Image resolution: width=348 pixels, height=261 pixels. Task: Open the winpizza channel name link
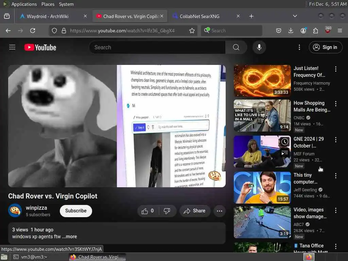coord(36,208)
